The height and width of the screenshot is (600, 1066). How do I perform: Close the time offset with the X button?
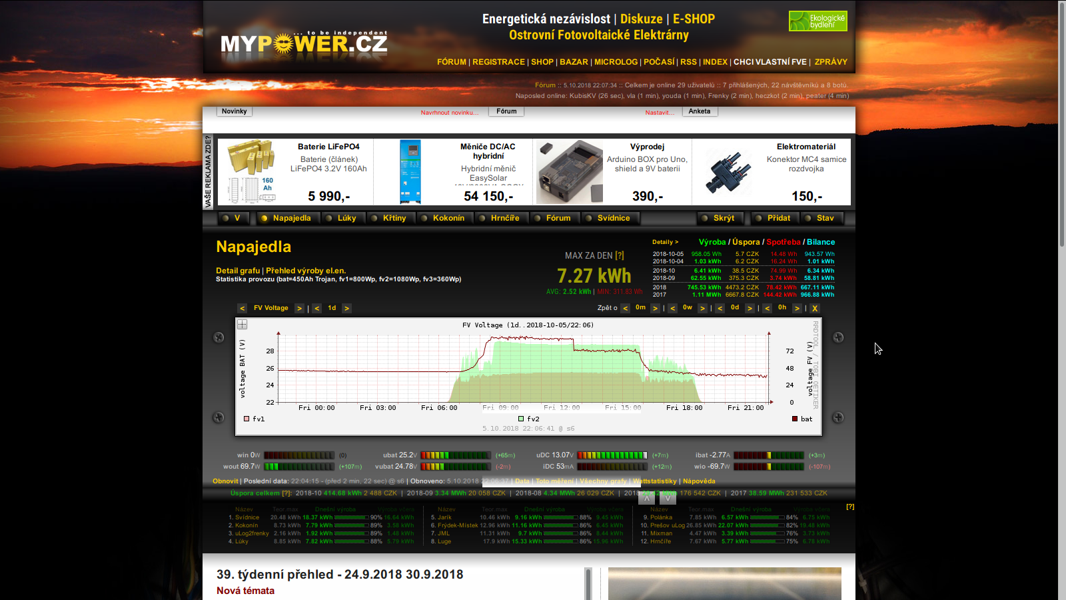click(815, 308)
